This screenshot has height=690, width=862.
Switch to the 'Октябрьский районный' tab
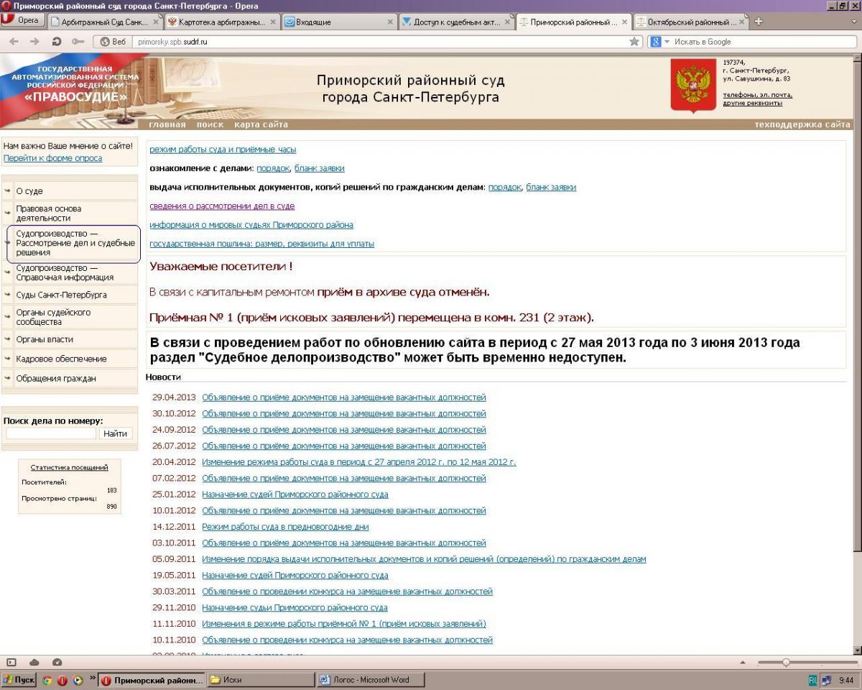pos(691,22)
